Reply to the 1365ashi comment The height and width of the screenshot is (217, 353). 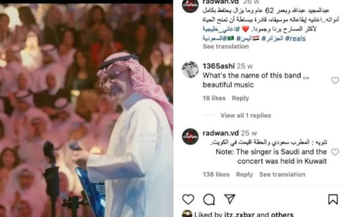(240, 98)
